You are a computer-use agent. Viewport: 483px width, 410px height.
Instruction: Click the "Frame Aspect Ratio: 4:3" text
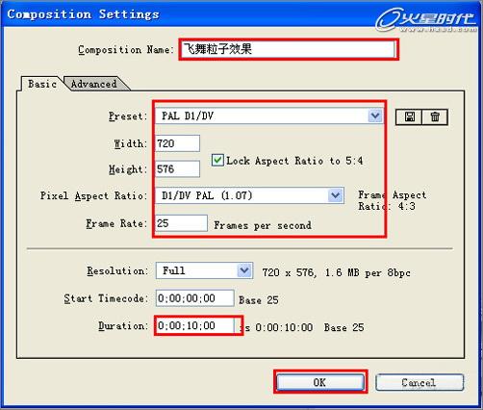tap(393, 200)
